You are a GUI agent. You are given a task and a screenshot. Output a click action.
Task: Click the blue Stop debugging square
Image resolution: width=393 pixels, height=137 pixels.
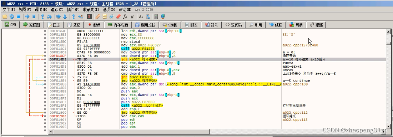click(18, 17)
